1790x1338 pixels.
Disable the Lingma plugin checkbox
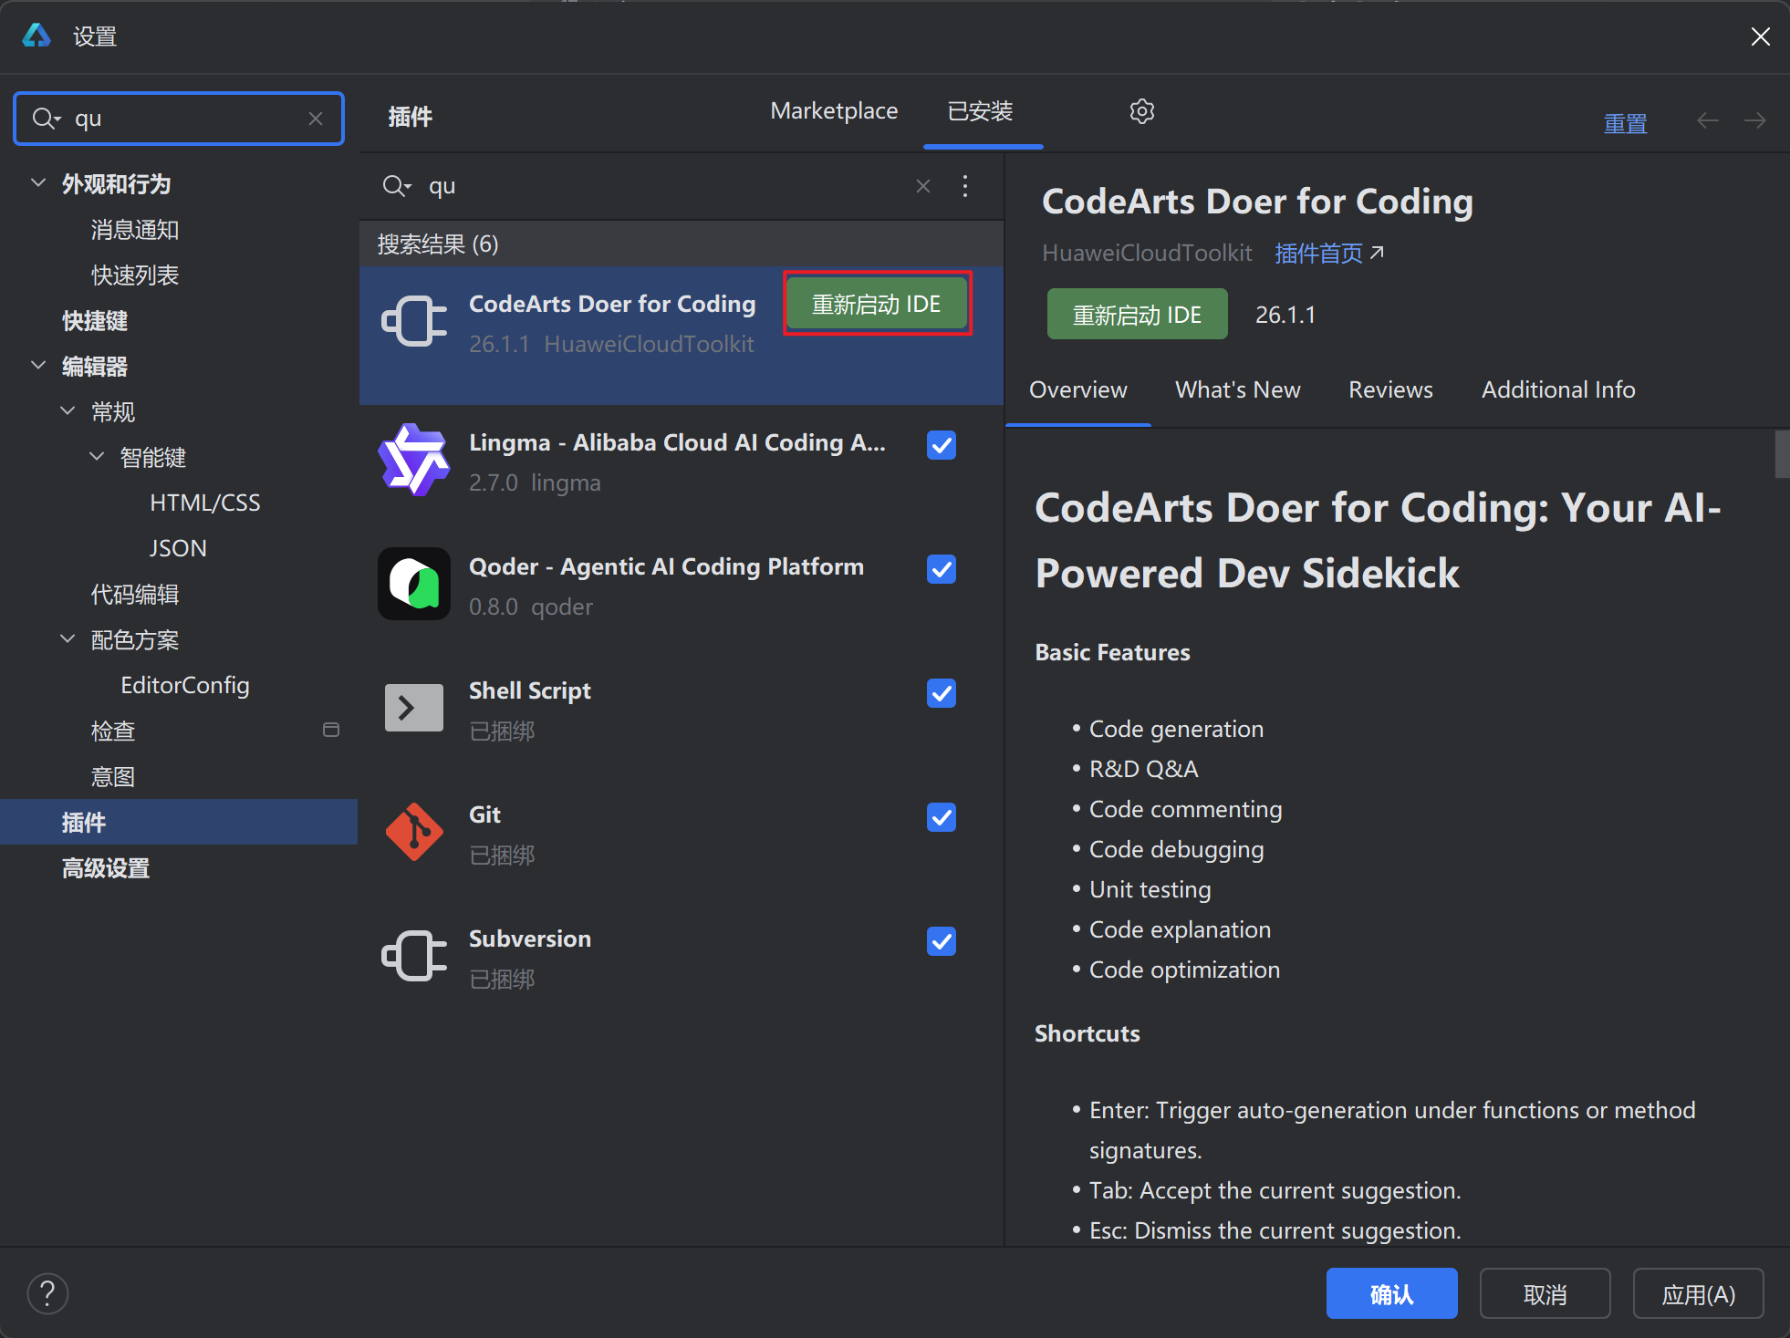[x=942, y=445]
